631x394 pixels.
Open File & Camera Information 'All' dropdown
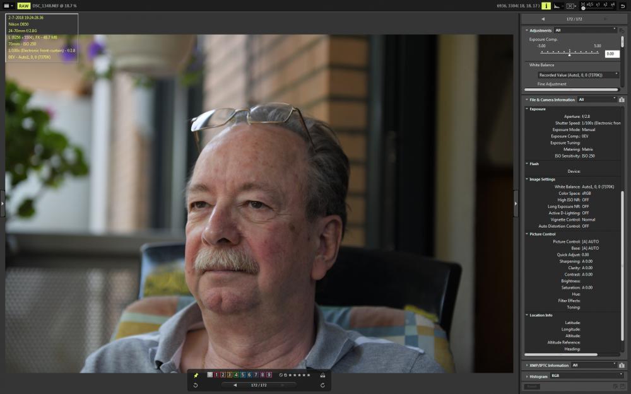point(597,100)
